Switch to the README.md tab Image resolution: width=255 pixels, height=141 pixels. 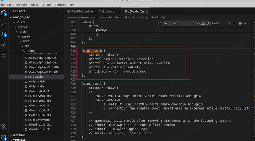click(x=80, y=11)
